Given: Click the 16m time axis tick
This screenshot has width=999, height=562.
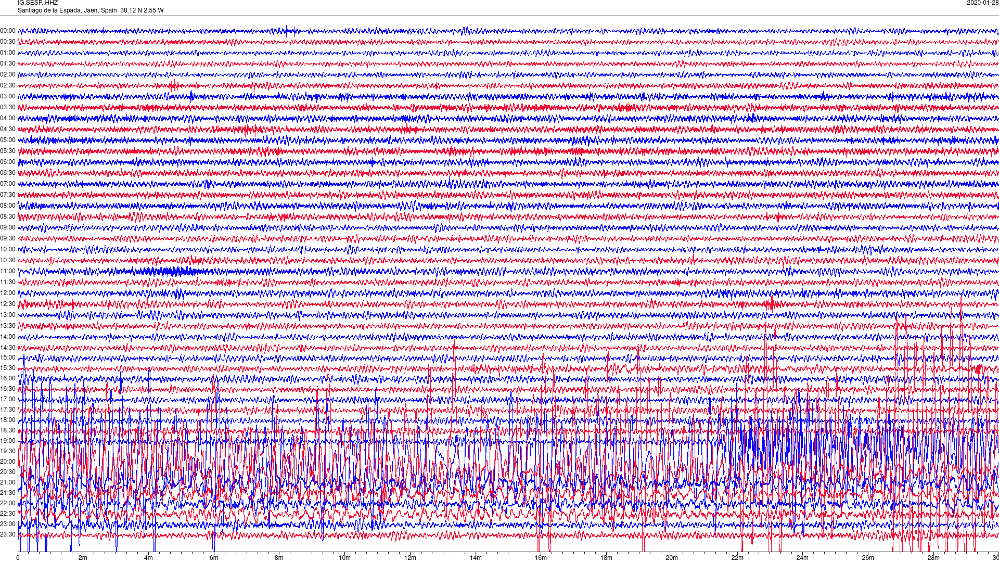Looking at the screenshot, I should click(541, 558).
